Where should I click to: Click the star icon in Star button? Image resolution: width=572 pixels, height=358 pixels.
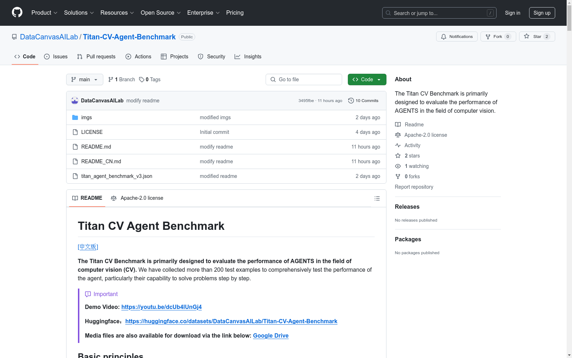[x=527, y=36]
